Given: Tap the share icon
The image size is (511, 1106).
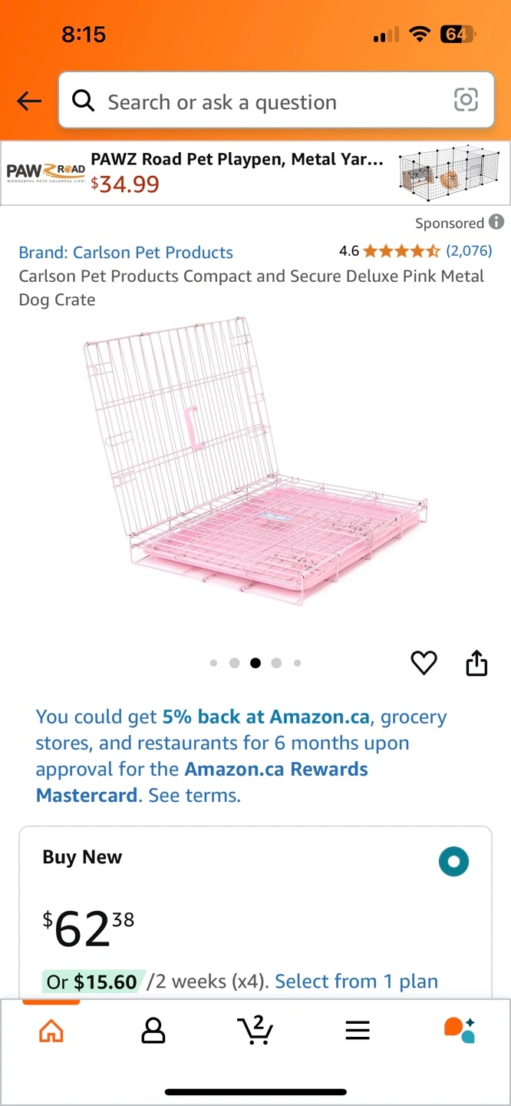Looking at the screenshot, I should point(476,662).
